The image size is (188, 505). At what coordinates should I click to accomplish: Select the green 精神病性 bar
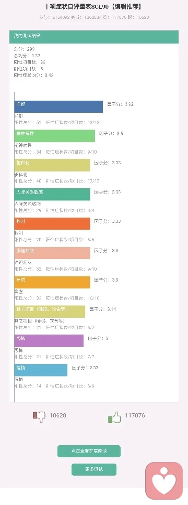pyautogui.click(x=54, y=136)
